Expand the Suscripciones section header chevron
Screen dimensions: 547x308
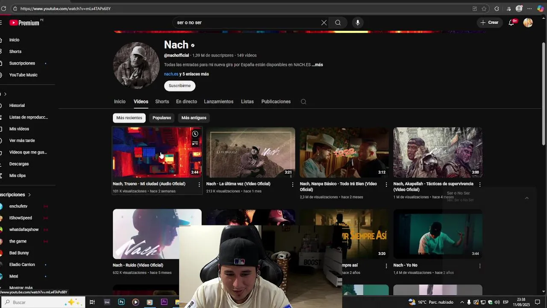coord(29,195)
